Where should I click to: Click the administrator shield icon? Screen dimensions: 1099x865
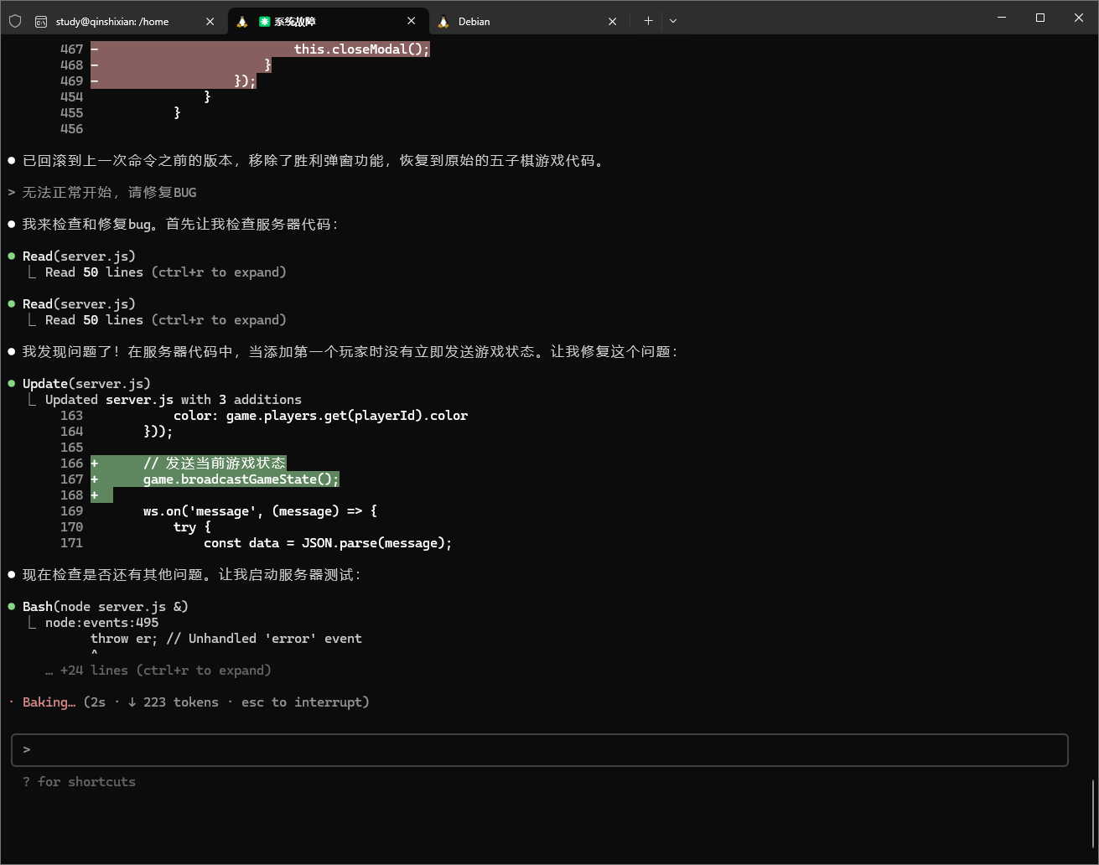(x=14, y=21)
